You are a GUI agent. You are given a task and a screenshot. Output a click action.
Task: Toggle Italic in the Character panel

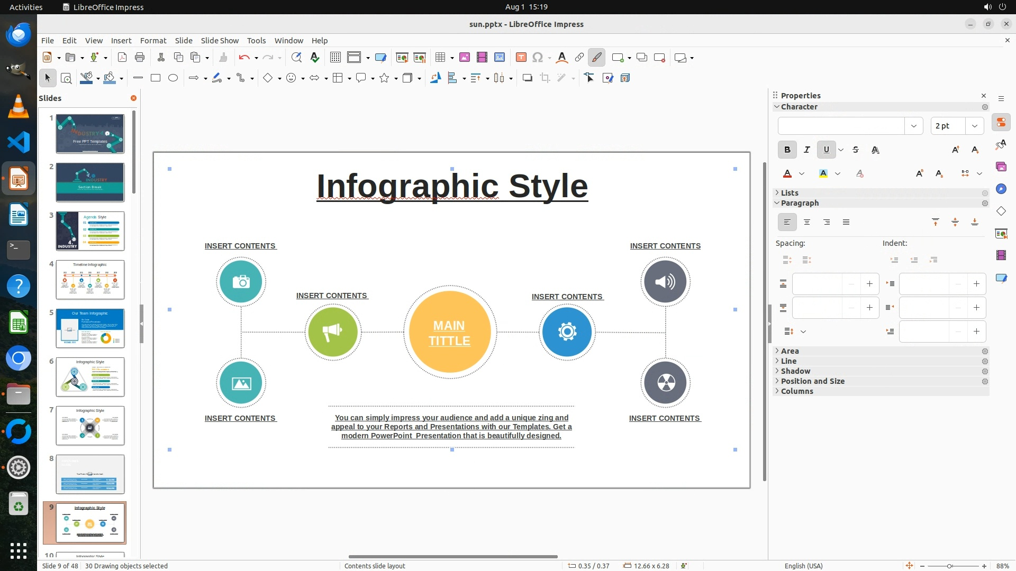pyautogui.click(x=806, y=150)
